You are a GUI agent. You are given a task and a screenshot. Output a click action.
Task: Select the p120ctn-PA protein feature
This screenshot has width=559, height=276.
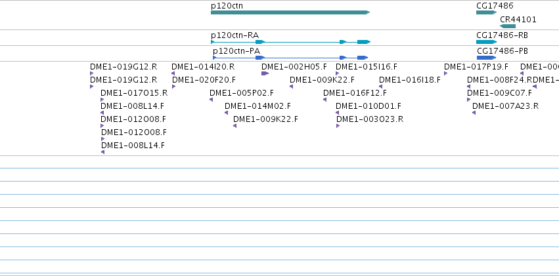click(290, 58)
